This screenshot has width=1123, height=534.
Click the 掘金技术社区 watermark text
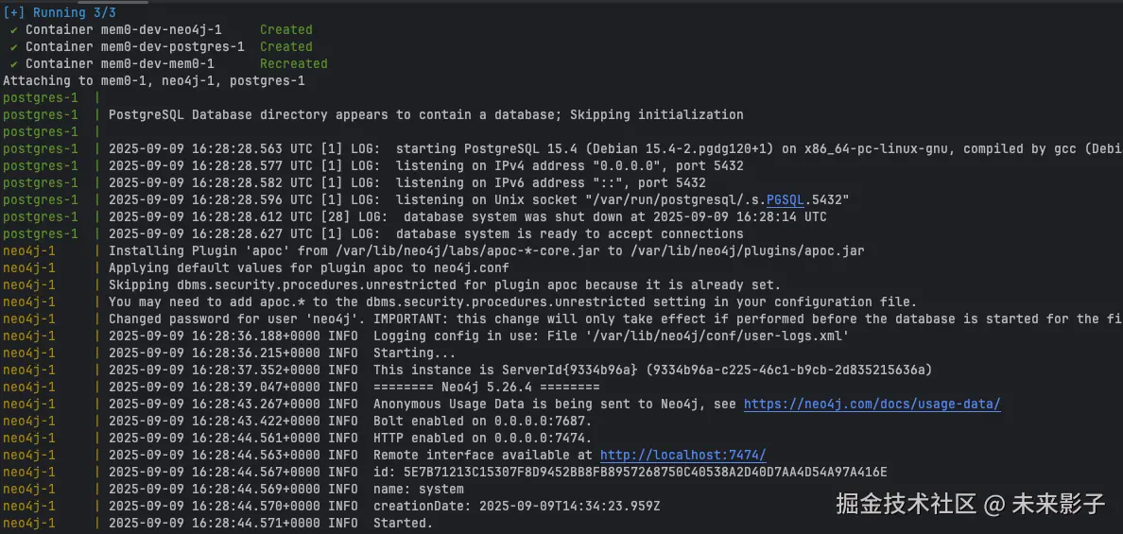(x=906, y=504)
